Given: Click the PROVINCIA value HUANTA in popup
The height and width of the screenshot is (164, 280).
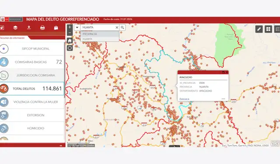Looking at the screenshot, I should click(x=204, y=87).
